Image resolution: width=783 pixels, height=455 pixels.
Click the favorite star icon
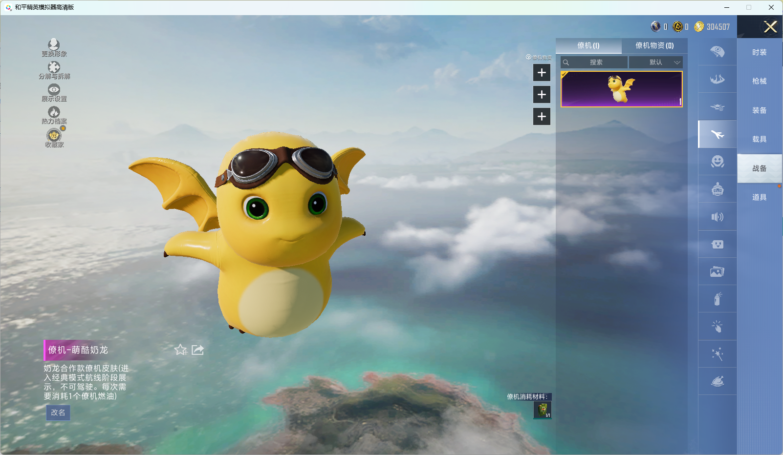click(x=181, y=350)
